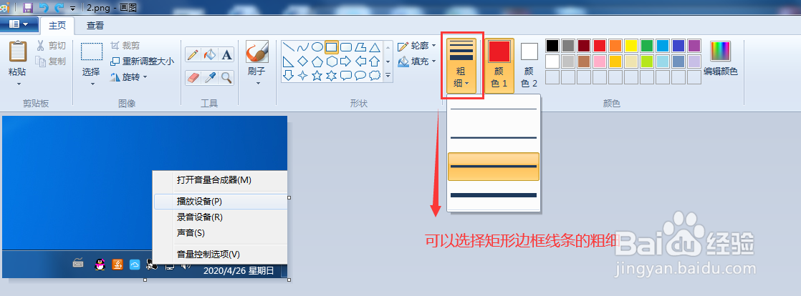This screenshot has height=296, width=801.
Task: Select the Text tool
Action: pyautogui.click(x=226, y=54)
